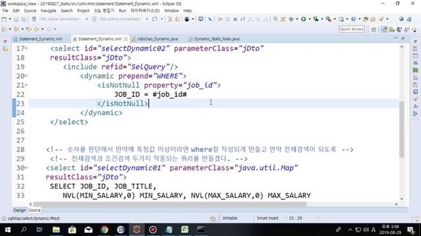This screenshot has width=421, height=236.
Task: Click the Run External Tools icon
Action: pyautogui.click(x=328, y=19)
